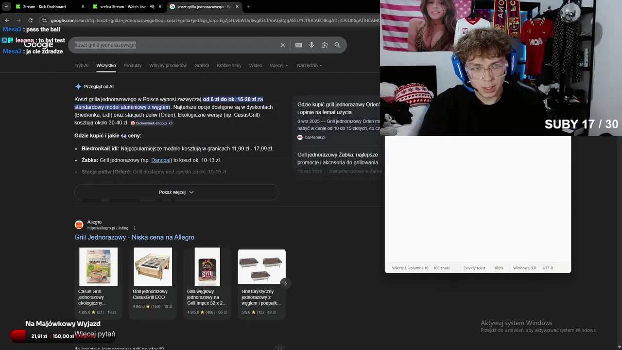
Task: Open site information icon in address bar
Action: tap(44, 20)
